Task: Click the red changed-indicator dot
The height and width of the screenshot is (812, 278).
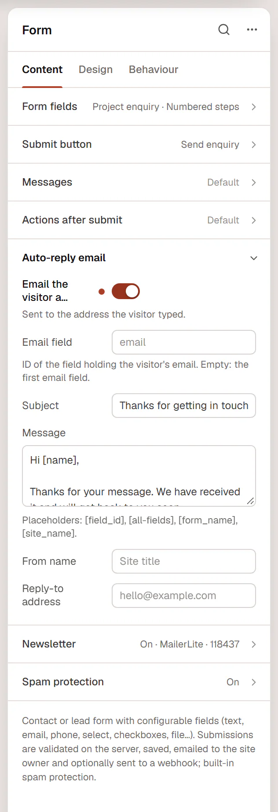Action: [x=102, y=291]
